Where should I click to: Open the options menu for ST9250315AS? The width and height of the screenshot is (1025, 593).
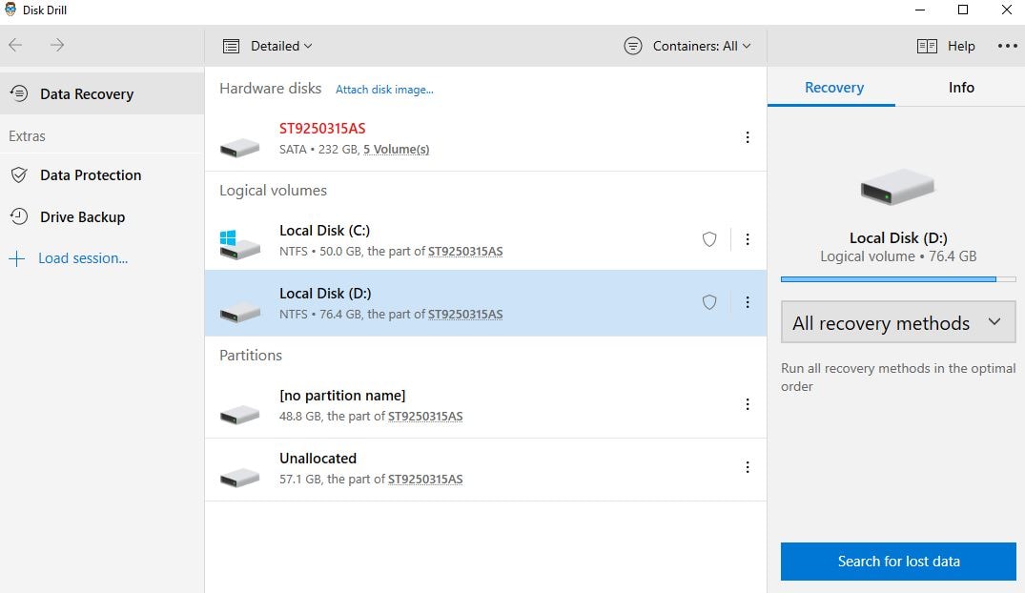[x=748, y=137]
